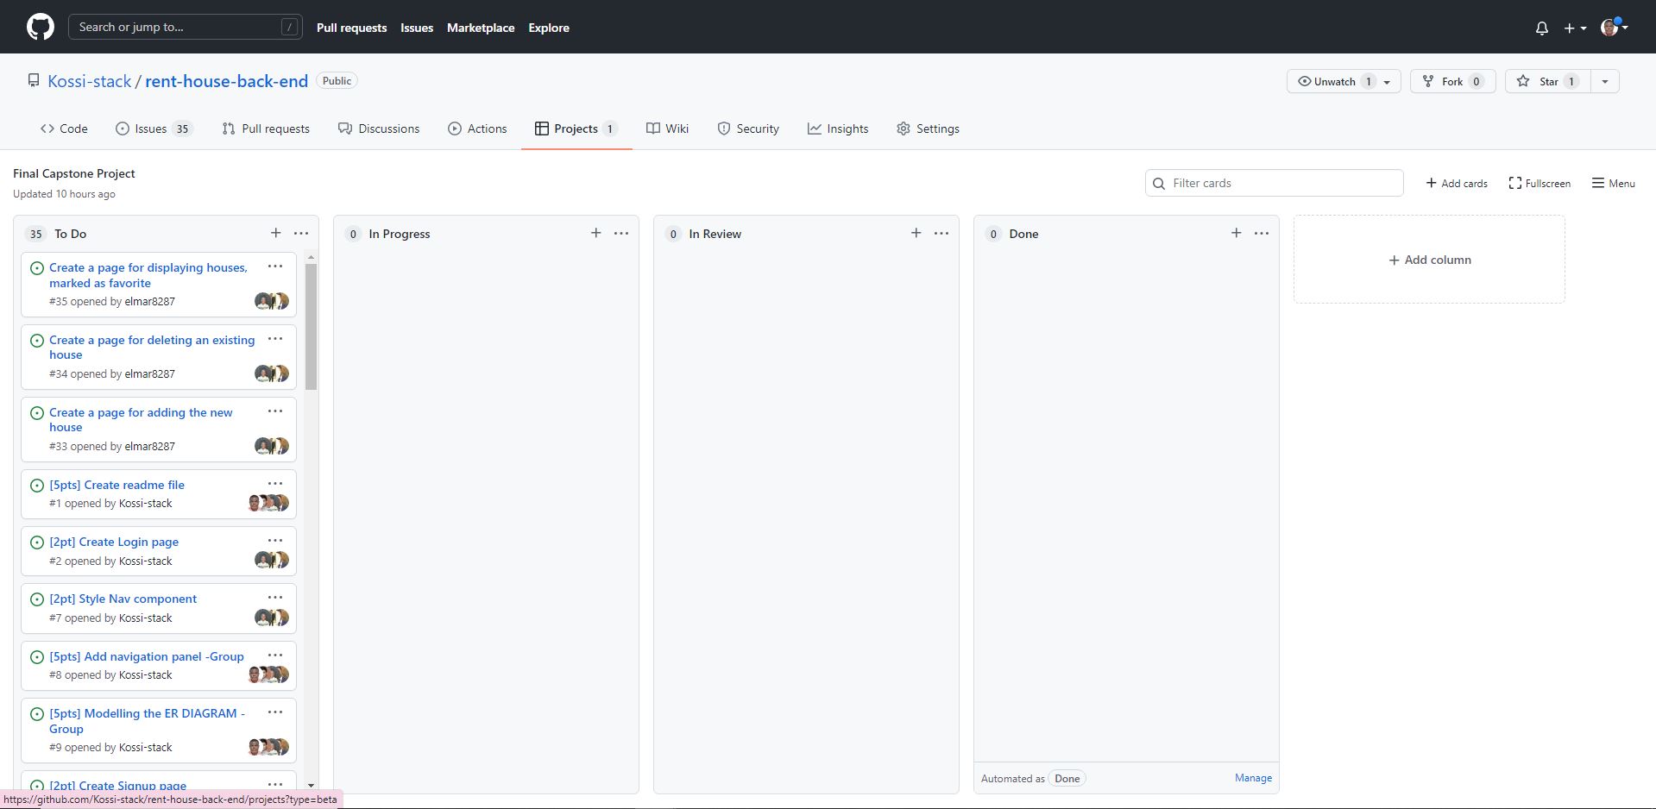Focus the Search or jump to field
Image resolution: width=1656 pixels, height=809 pixels.
186,27
